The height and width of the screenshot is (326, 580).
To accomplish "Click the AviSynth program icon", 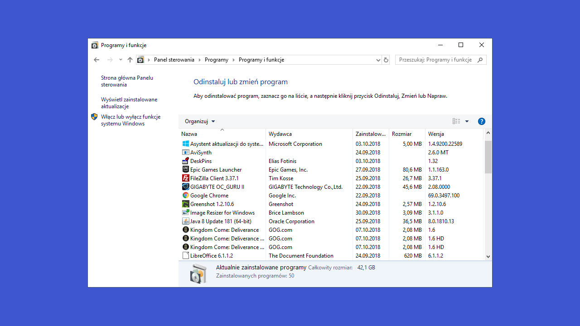I will tap(185, 153).
